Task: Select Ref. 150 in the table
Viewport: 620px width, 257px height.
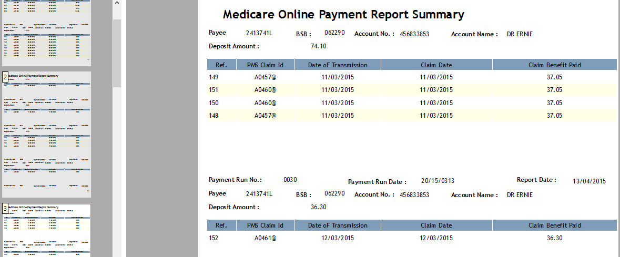Action: point(214,103)
